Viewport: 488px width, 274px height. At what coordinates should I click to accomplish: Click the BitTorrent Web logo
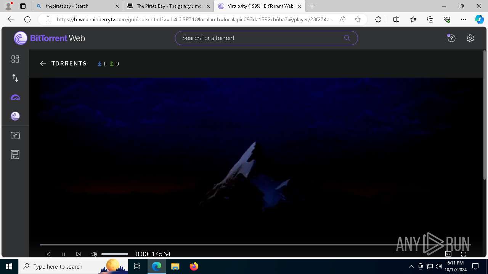point(49,38)
